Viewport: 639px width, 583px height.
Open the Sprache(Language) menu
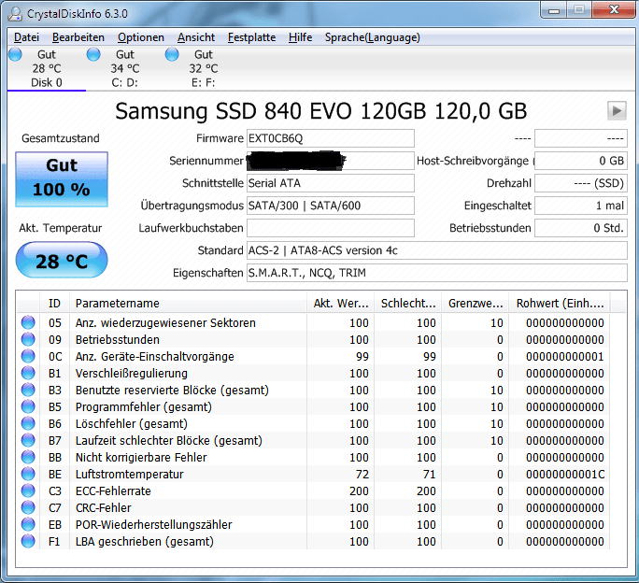[373, 37]
